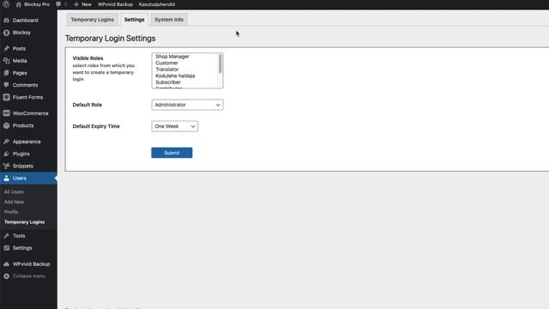Click the WordPress logo icon
Screen dimensions: 549x309
[x=6, y=4]
